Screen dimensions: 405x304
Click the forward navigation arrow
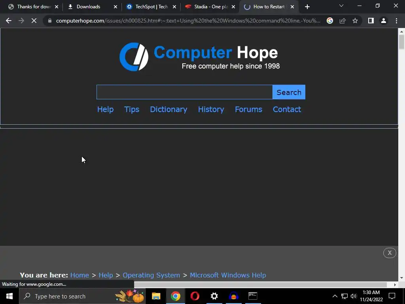(21, 21)
